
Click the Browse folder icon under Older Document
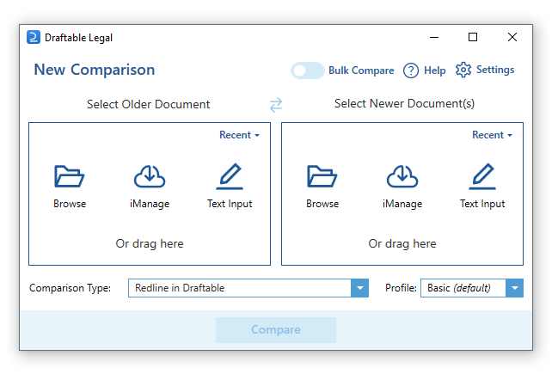point(70,176)
